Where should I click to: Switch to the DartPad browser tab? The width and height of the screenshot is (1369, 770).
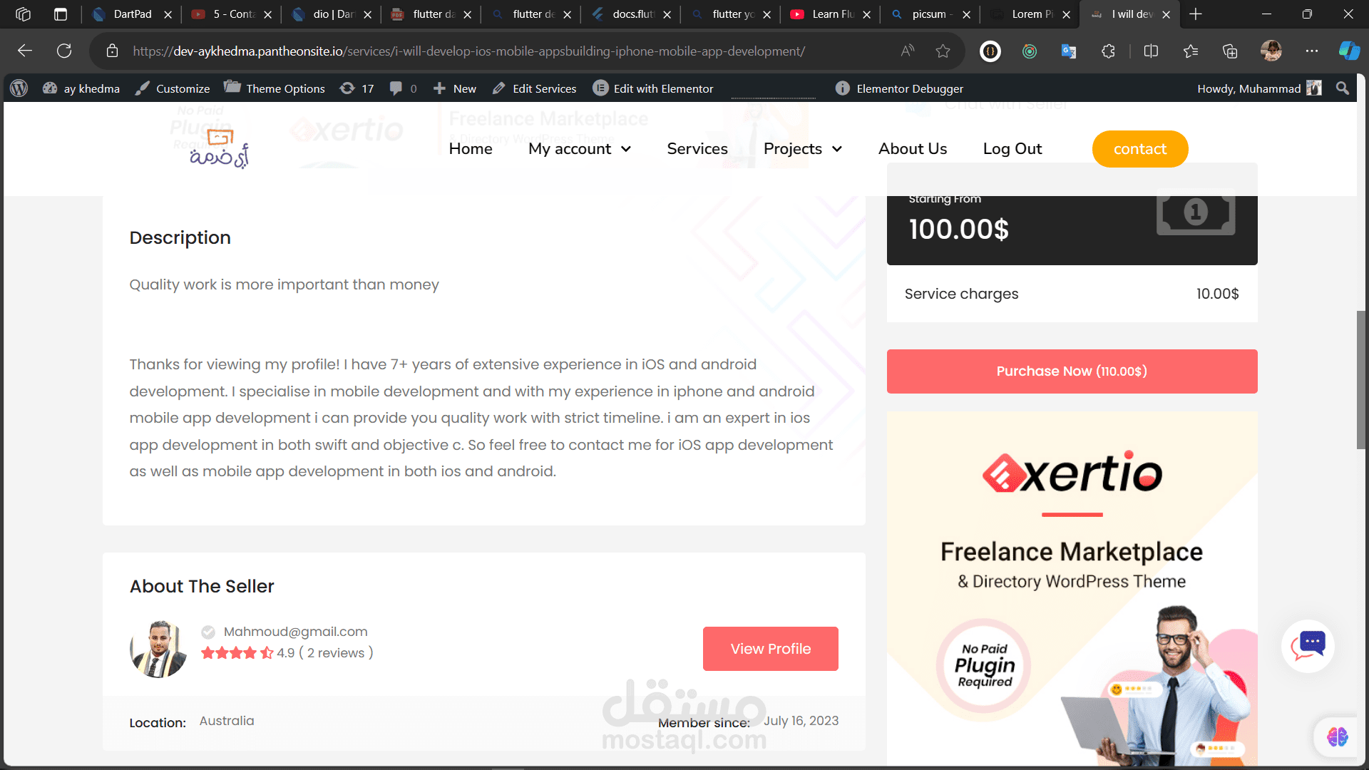pyautogui.click(x=132, y=14)
